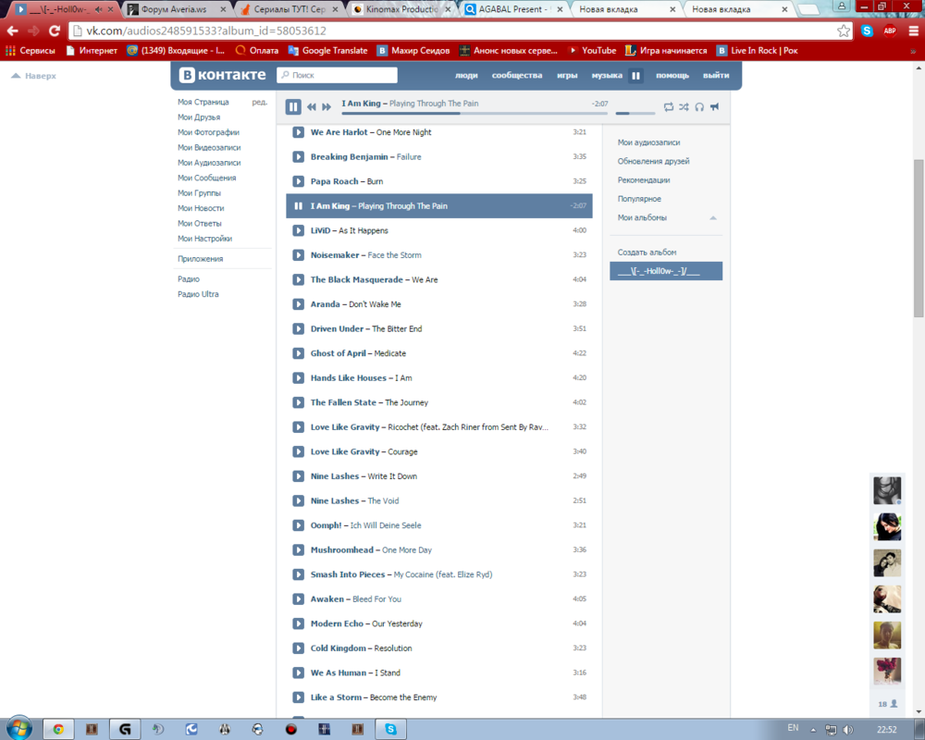Click the headphones icon in the player
The image size is (925, 740).
tap(699, 107)
